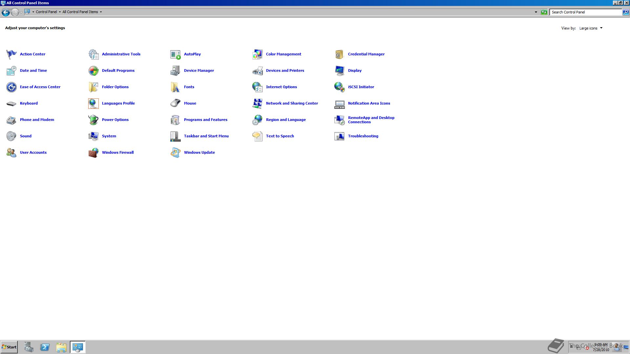Screen dimensions: 630x354
Task: Open the Start menu
Action: [9, 347]
